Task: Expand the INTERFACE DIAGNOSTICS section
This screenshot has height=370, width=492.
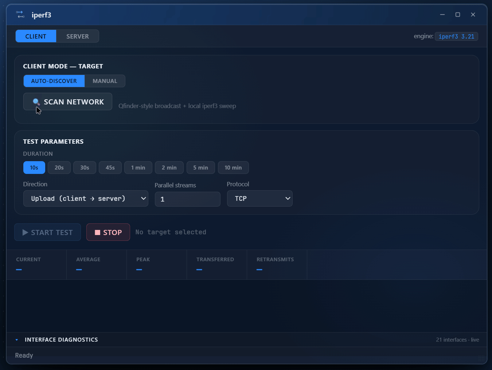Action: pos(247,339)
